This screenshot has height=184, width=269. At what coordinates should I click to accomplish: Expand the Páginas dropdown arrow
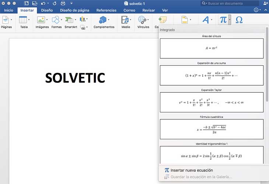[11, 20]
